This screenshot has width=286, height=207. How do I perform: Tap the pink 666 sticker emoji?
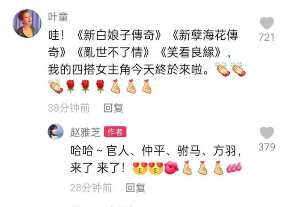[234, 167]
